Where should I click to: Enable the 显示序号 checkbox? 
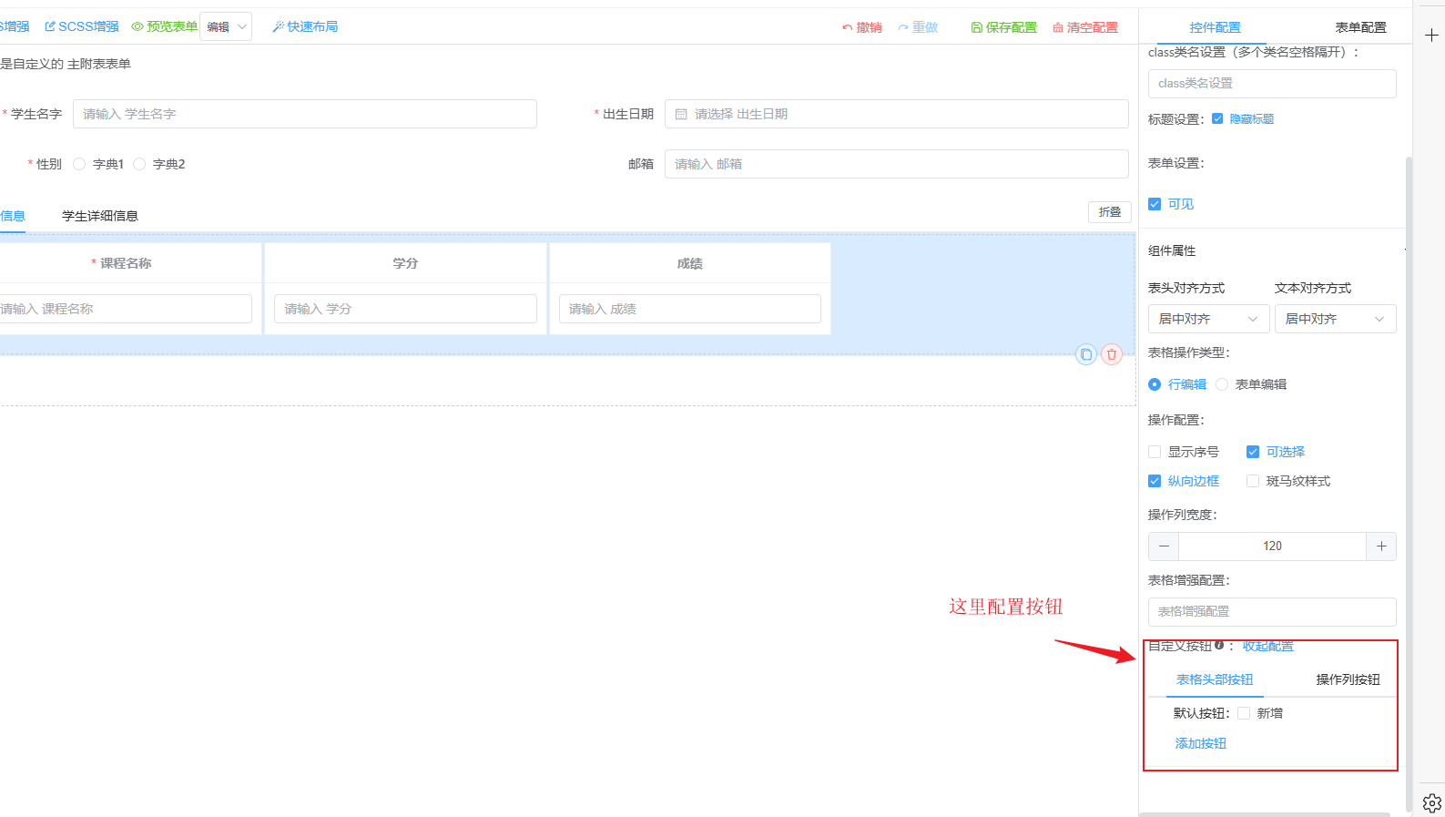1155,452
